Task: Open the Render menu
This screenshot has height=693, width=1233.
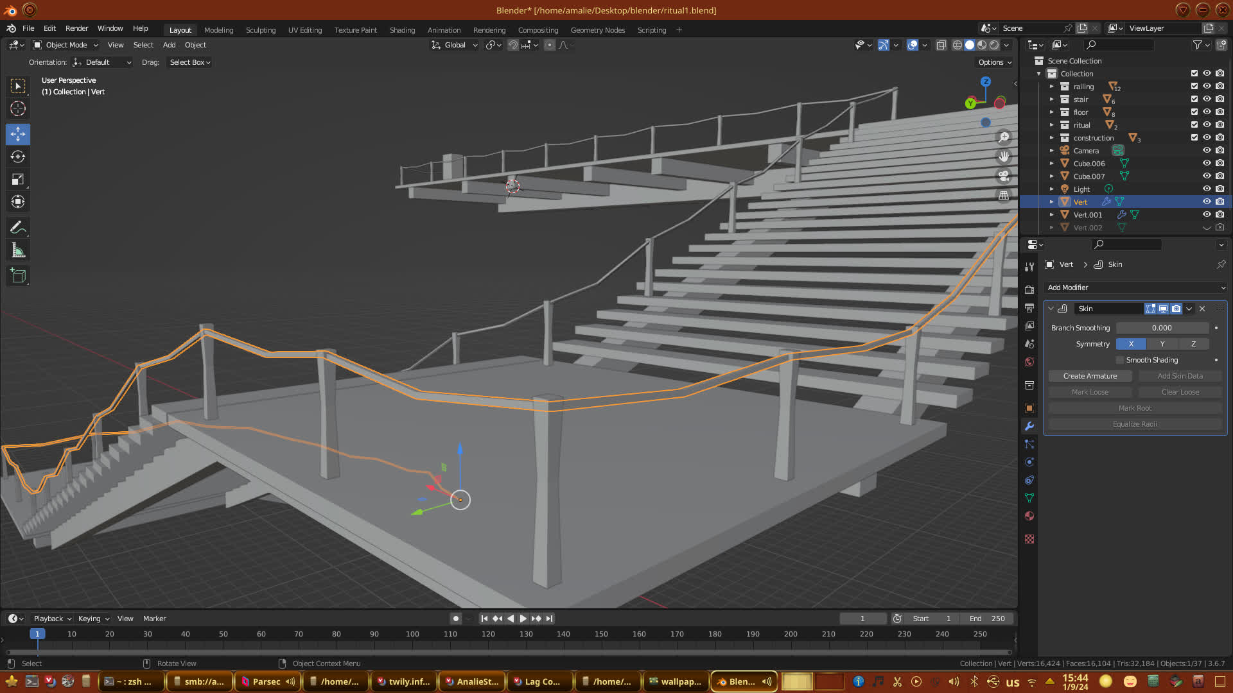Action: [x=76, y=28]
